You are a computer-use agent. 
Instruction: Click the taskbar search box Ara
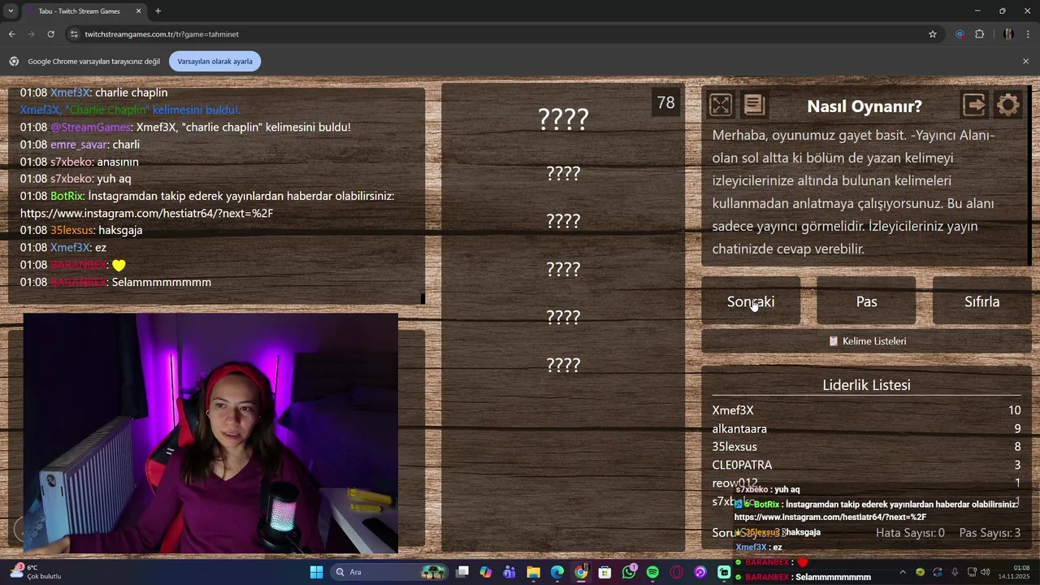point(390,572)
